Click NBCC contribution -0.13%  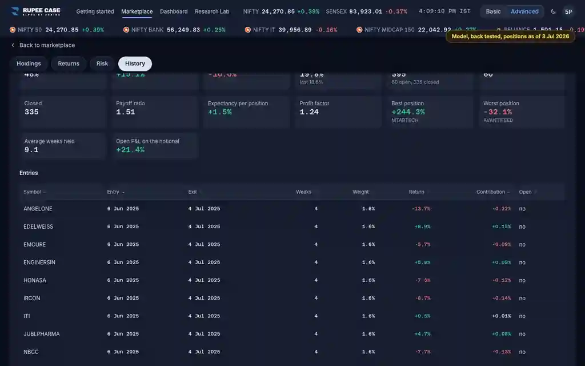point(502,352)
